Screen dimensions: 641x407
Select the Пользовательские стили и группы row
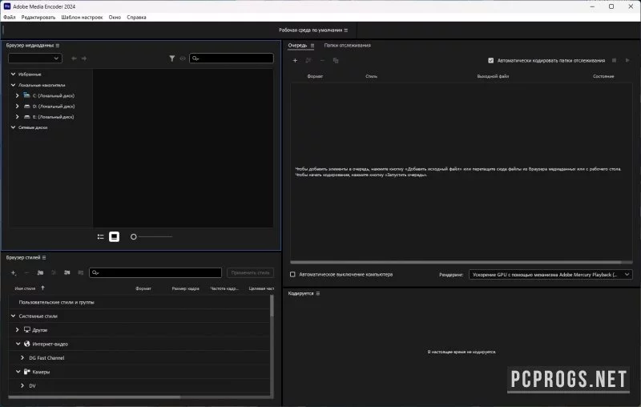point(139,302)
